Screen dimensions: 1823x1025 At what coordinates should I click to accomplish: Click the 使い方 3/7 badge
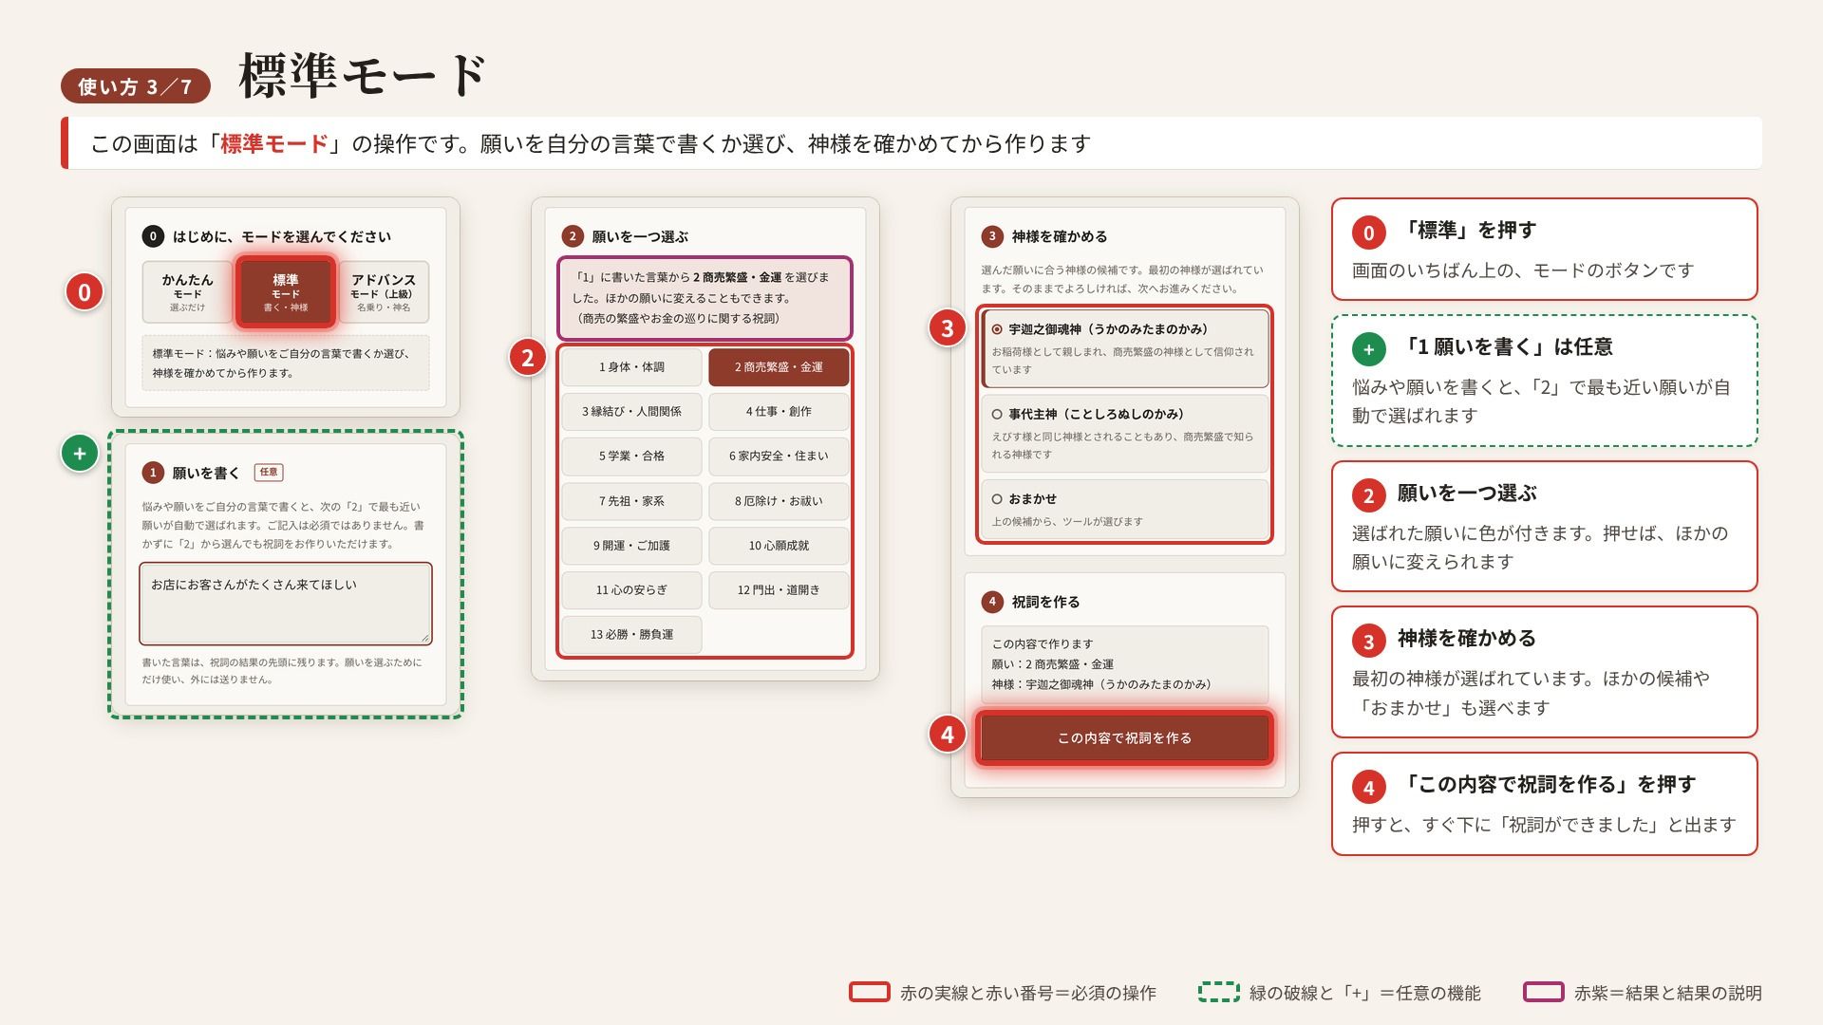(x=135, y=86)
